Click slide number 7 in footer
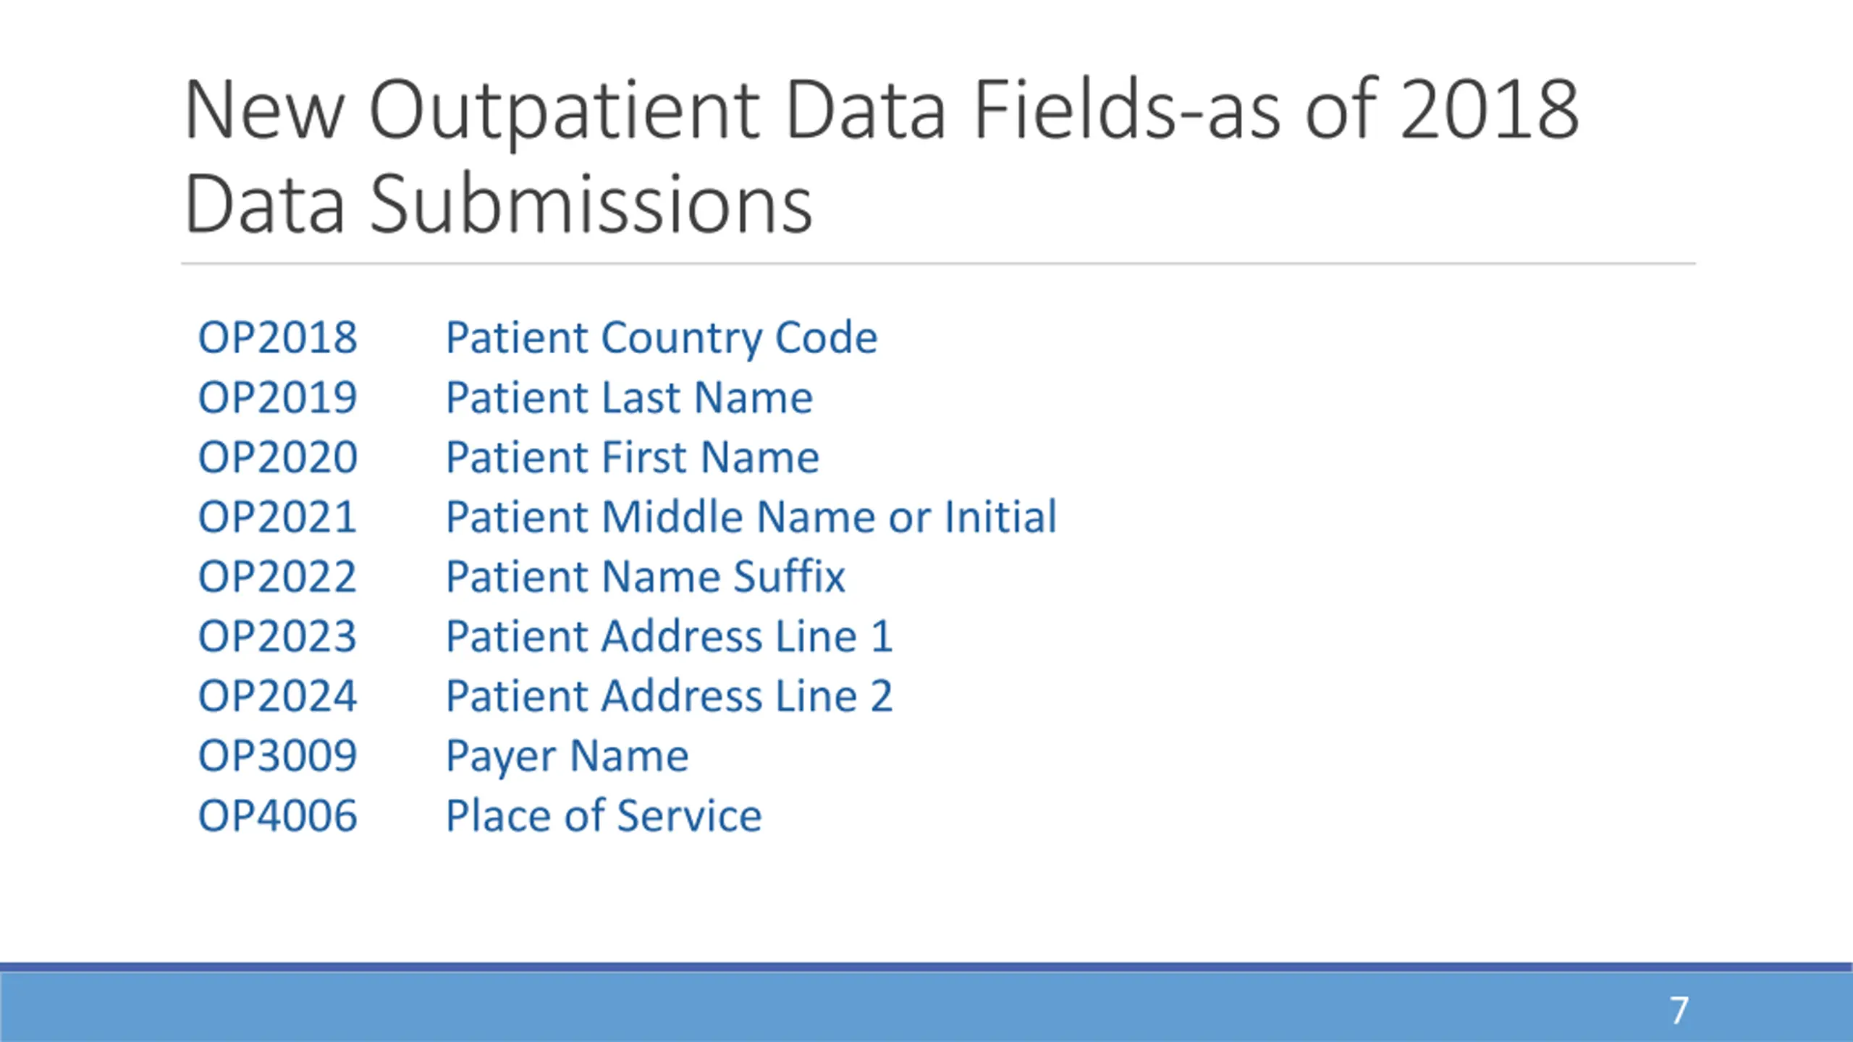1853x1042 pixels. point(1679,1011)
